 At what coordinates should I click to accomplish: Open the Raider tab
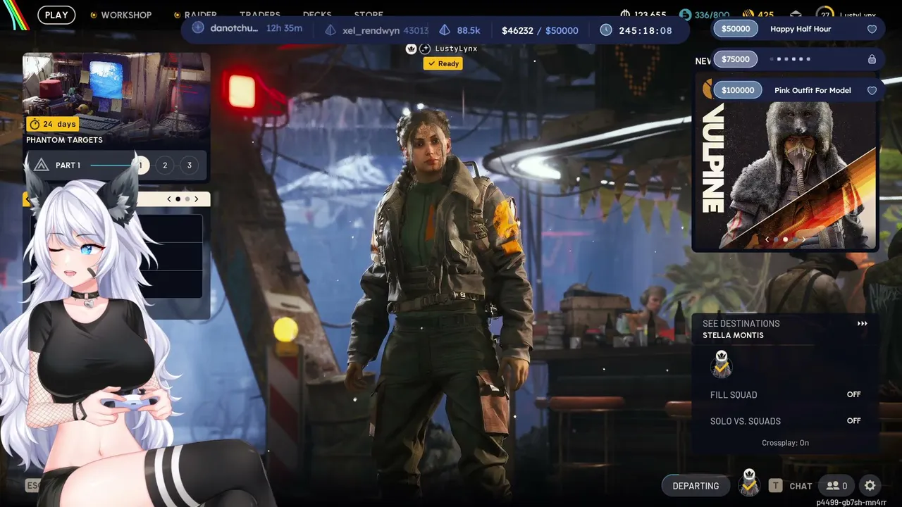coord(201,15)
